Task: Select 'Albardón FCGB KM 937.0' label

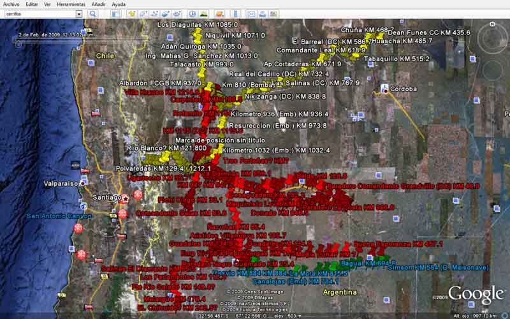Action: click(160, 84)
